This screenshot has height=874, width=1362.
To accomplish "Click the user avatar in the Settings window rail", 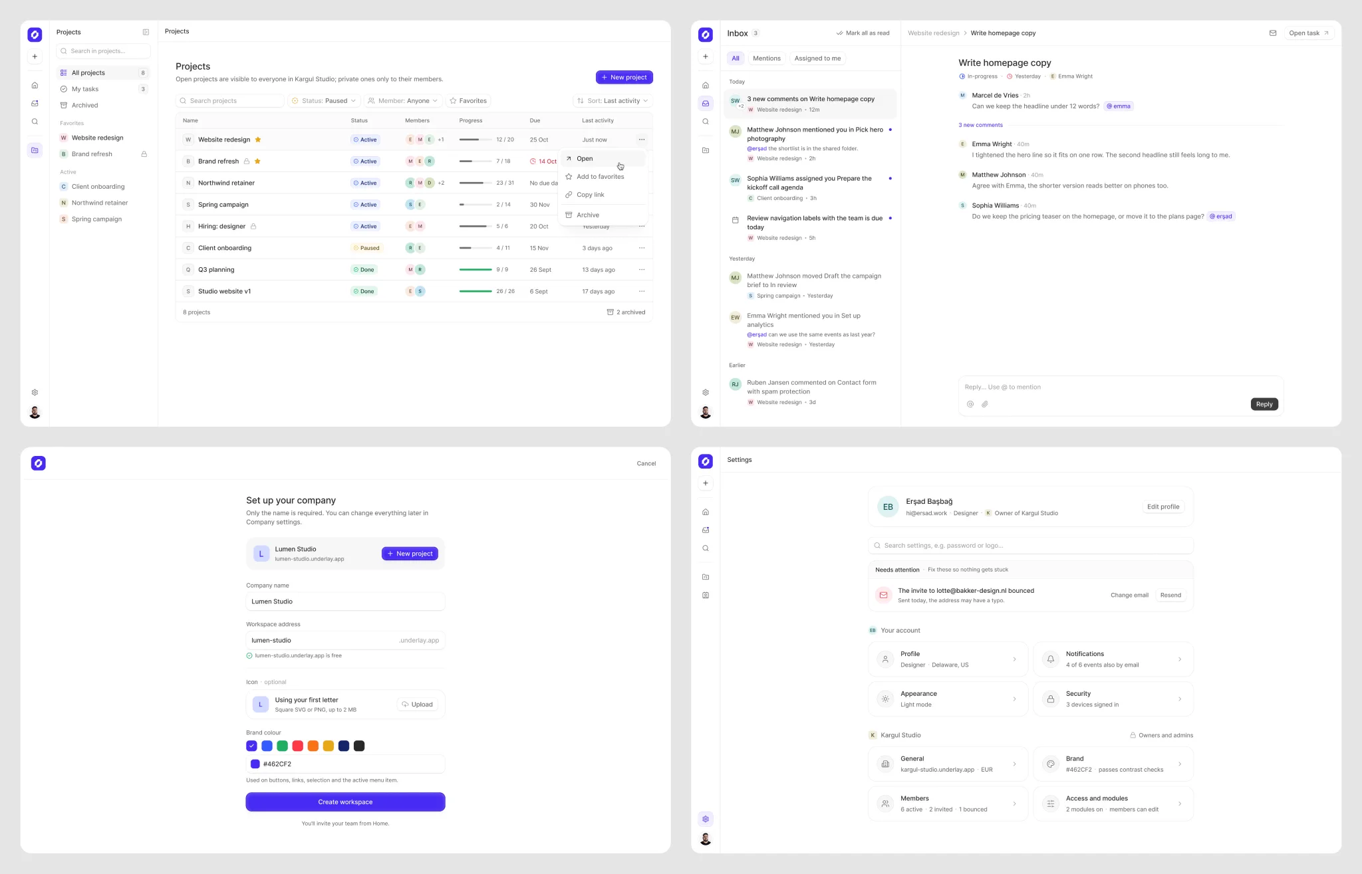I will [x=706, y=839].
